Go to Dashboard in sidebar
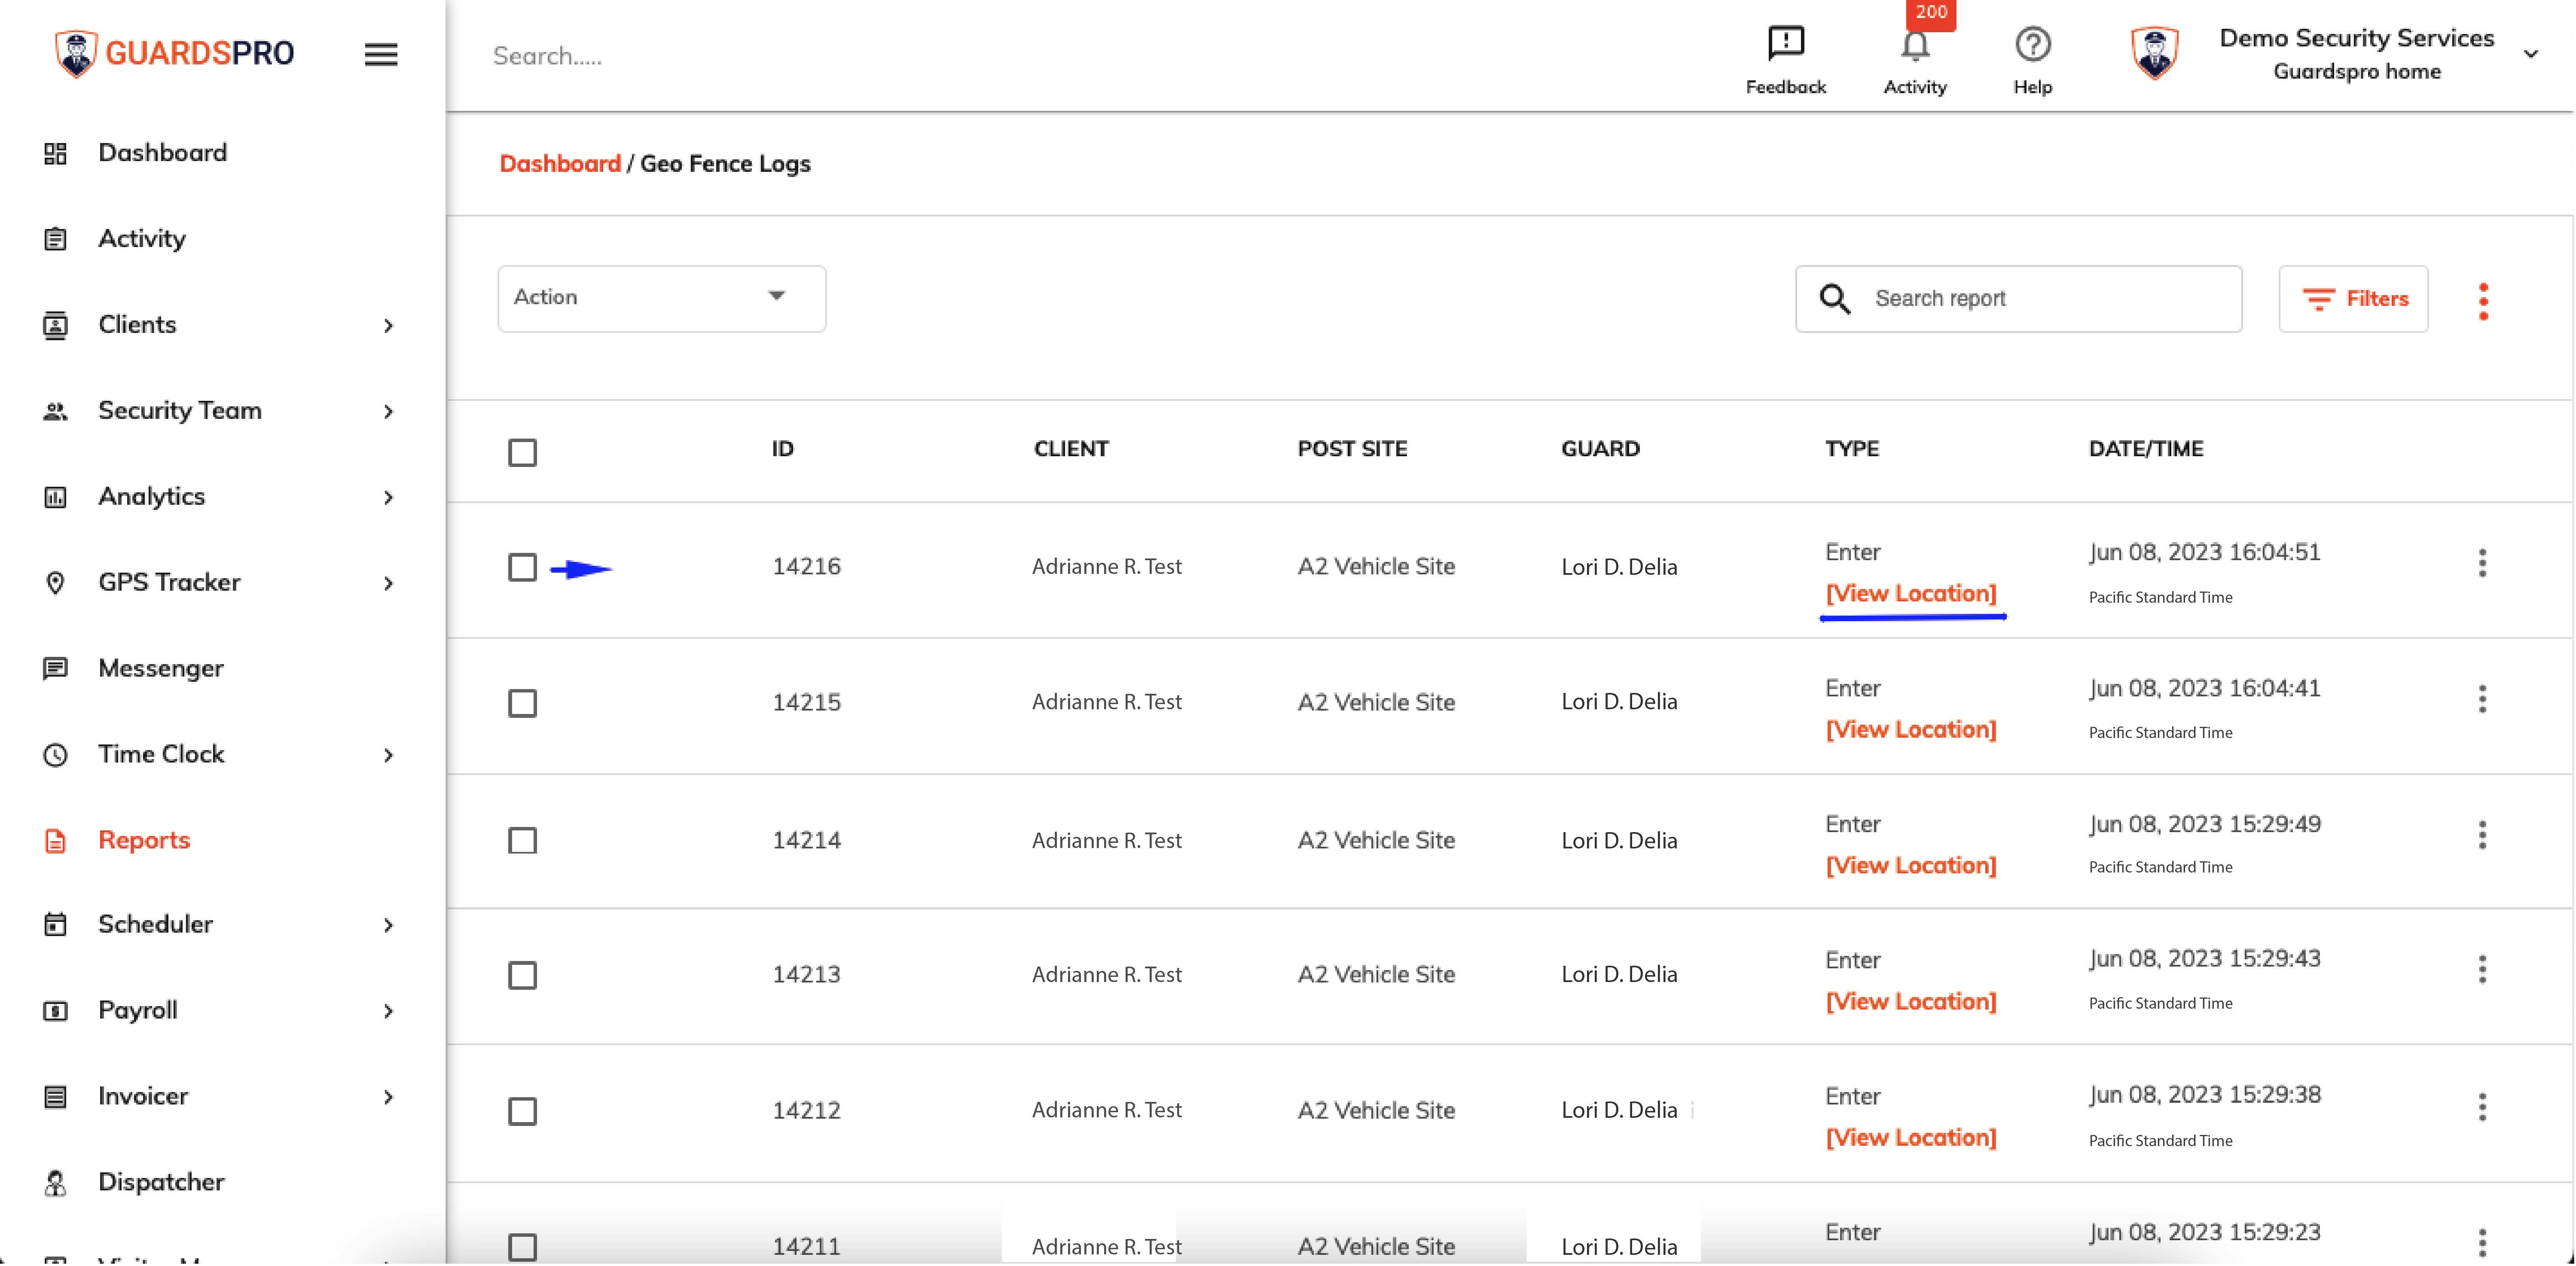Image resolution: width=2576 pixels, height=1266 pixels. [162, 153]
